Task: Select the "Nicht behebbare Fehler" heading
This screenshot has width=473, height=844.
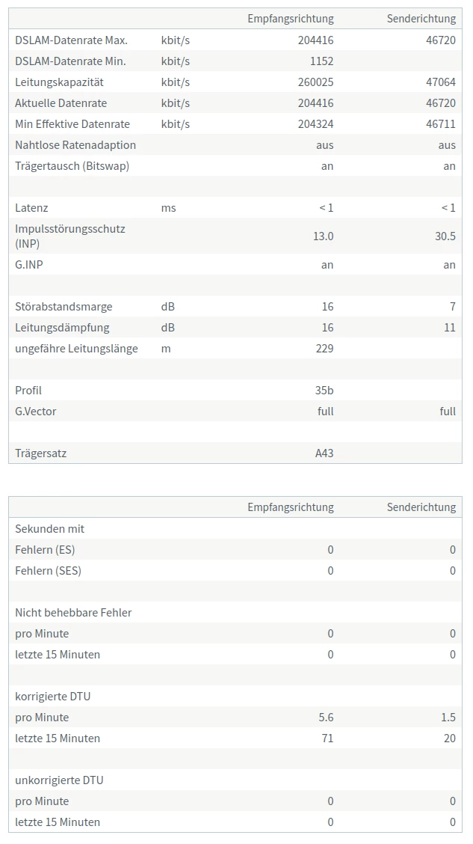Action: pos(73,613)
